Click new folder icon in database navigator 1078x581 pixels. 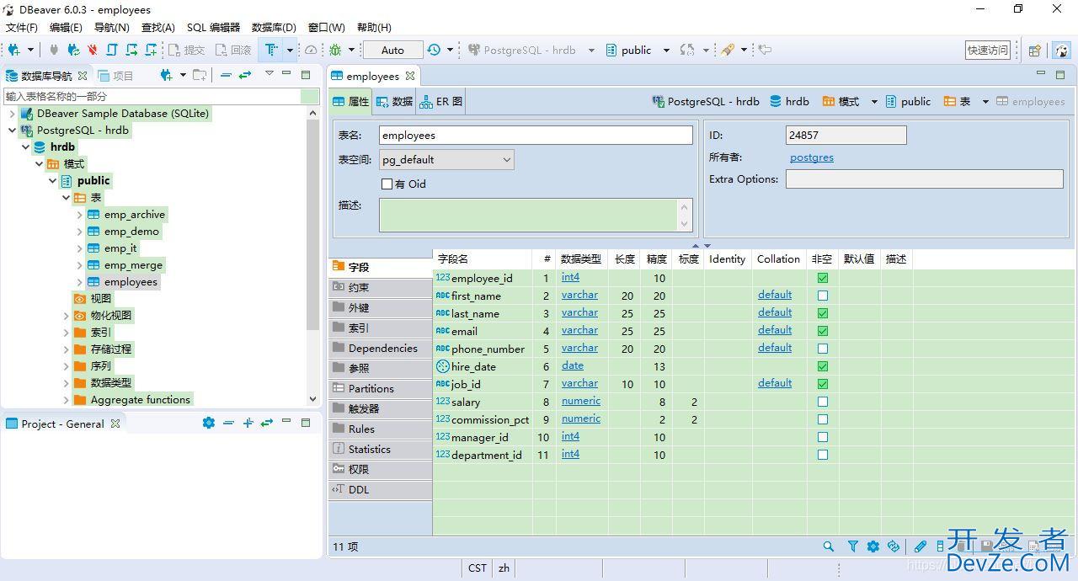point(200,75)
